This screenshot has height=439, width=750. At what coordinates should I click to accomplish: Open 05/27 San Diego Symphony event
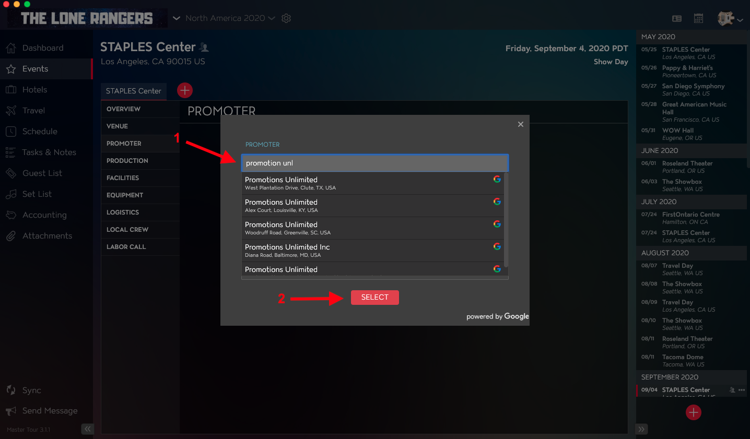pyautogui.click(x=692, y=90)
